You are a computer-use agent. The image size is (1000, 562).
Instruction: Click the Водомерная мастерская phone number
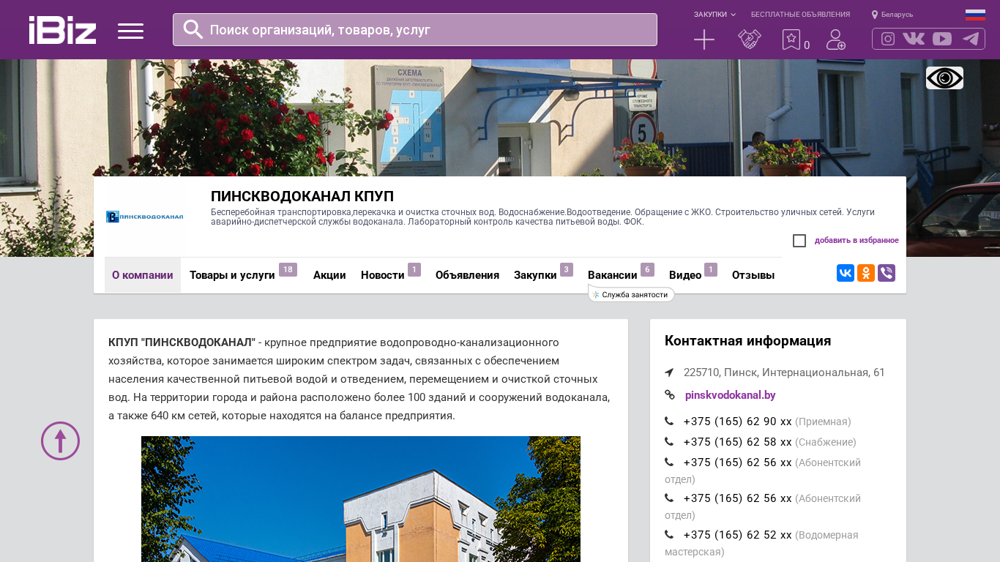(737, 535)
